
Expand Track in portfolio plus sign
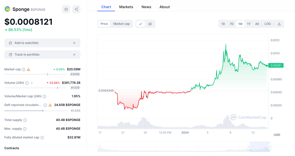click(x=74, y=54)
